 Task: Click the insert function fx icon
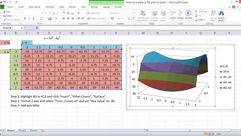37,28
